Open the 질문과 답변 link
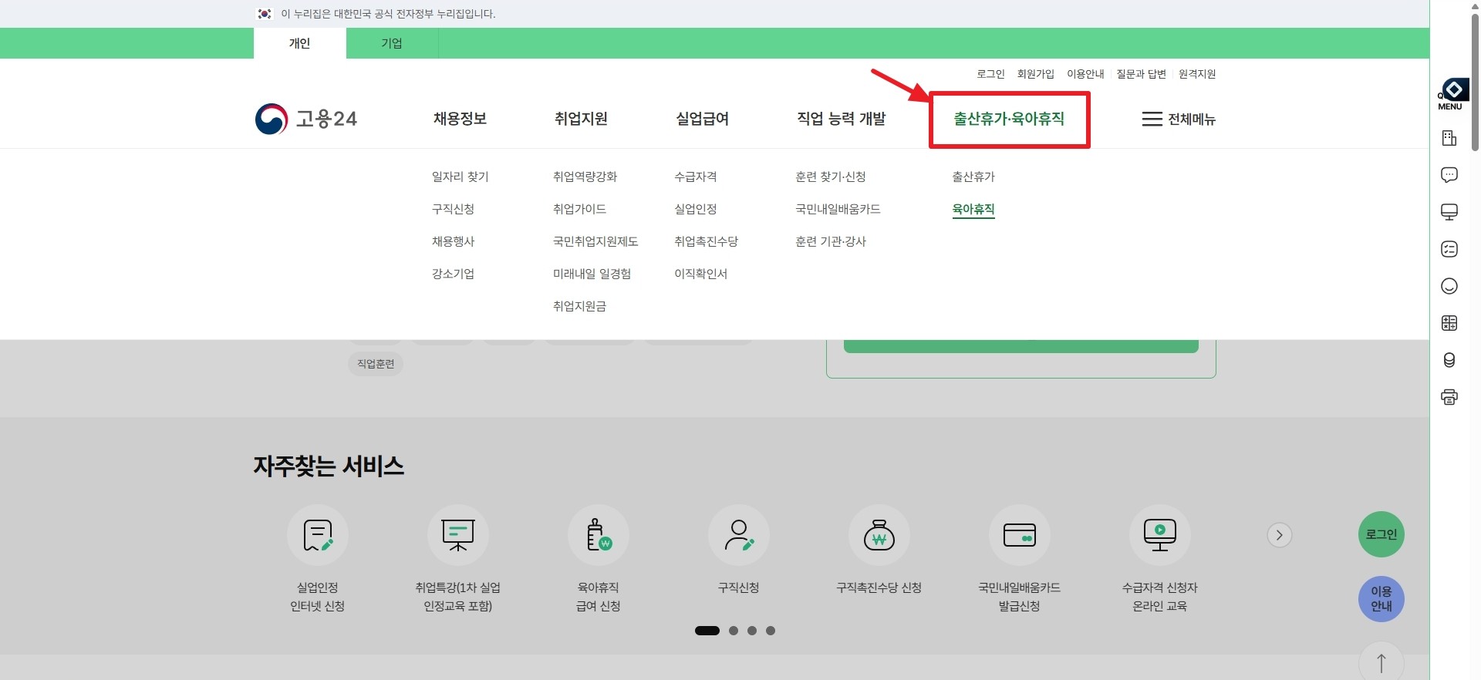The height and width of the screenshot is (680, 1481). pyautogui.click(x=1141, y=74)
